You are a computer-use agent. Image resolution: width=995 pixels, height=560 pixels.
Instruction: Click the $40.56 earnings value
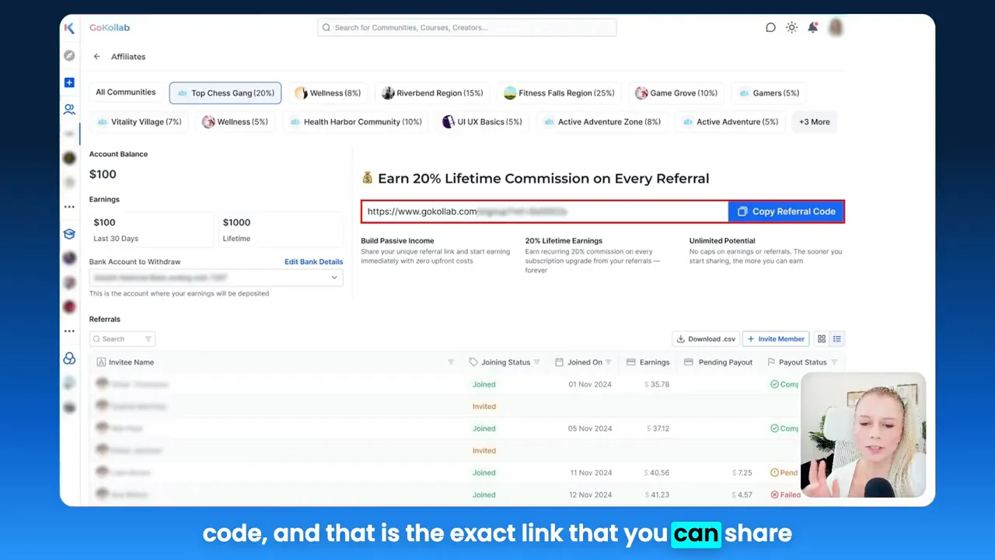point(657,473)
